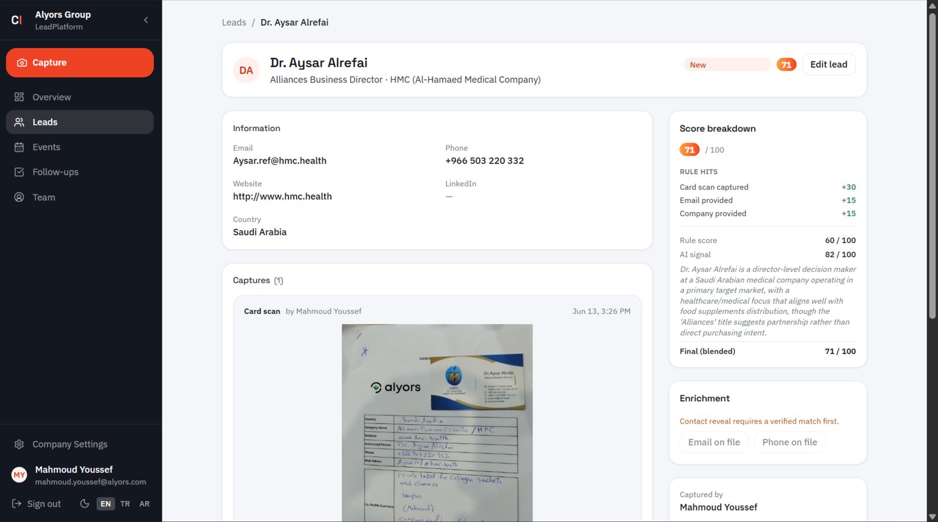
Task: Toggle dark mode with the moon icon
Action: (x=84, y=504)
